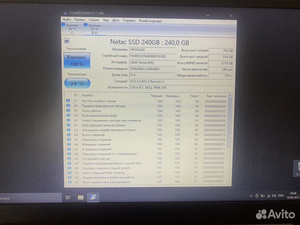Viewport: 300px width, 225px height.
Task: Click the status icon for attribute AF
Action: (70, 163)
